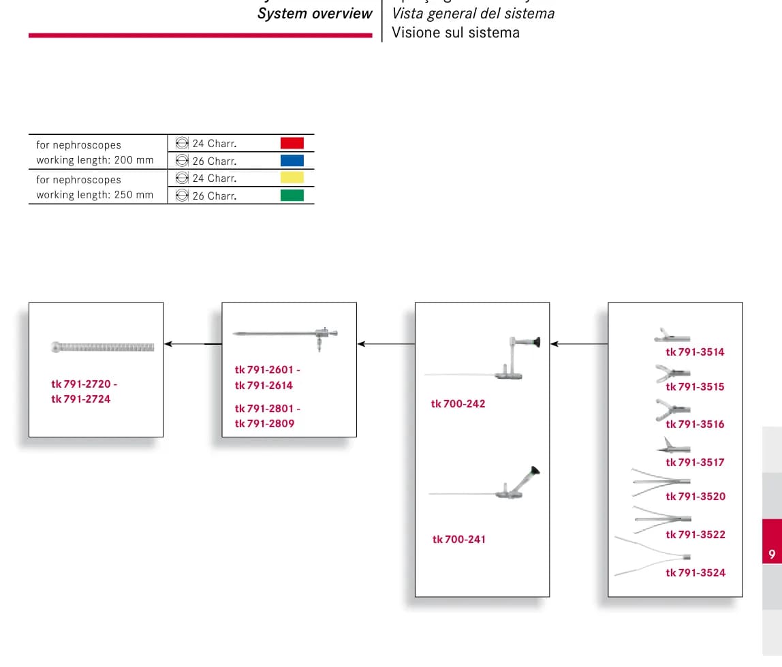Screen dimensions: 782x667
Task: Click the tk 791-3522 part number label
Action: click(x=695, y=535)
